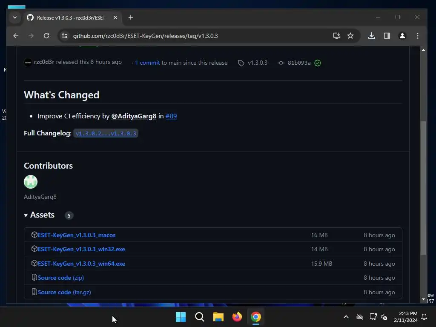Image resolution: width=436 pixels, height=327 pixels.
Task: Download ESET-KeyGen_v1.3.0.3_win32.exe asset
Action: coord(81,250)
